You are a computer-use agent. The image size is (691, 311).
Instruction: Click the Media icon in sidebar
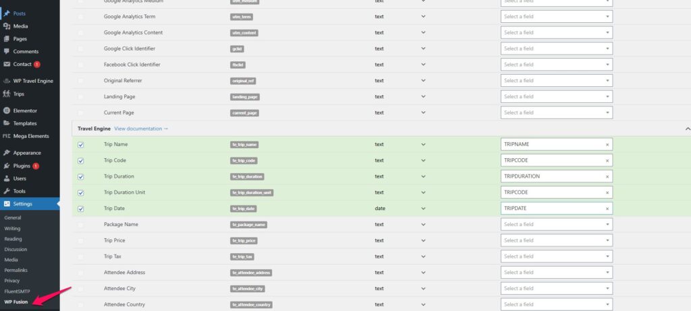click(x=7, y=26)
